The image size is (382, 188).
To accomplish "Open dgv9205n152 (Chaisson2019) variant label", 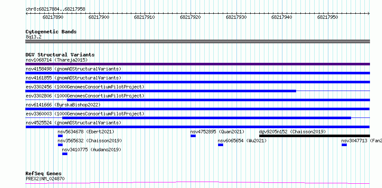I will pyautogui.click(x=292, y=132).
